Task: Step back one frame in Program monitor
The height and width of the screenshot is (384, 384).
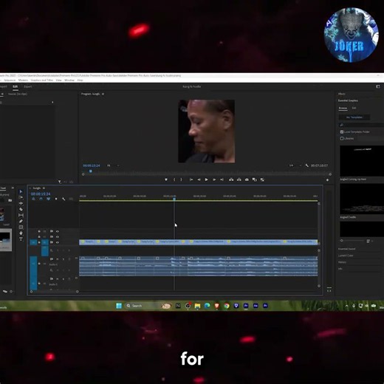Action: pyautogui.click(x=199, y=179)
